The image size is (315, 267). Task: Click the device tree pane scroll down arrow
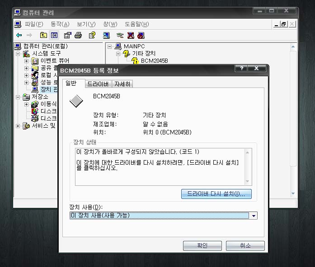click(293, 193)
